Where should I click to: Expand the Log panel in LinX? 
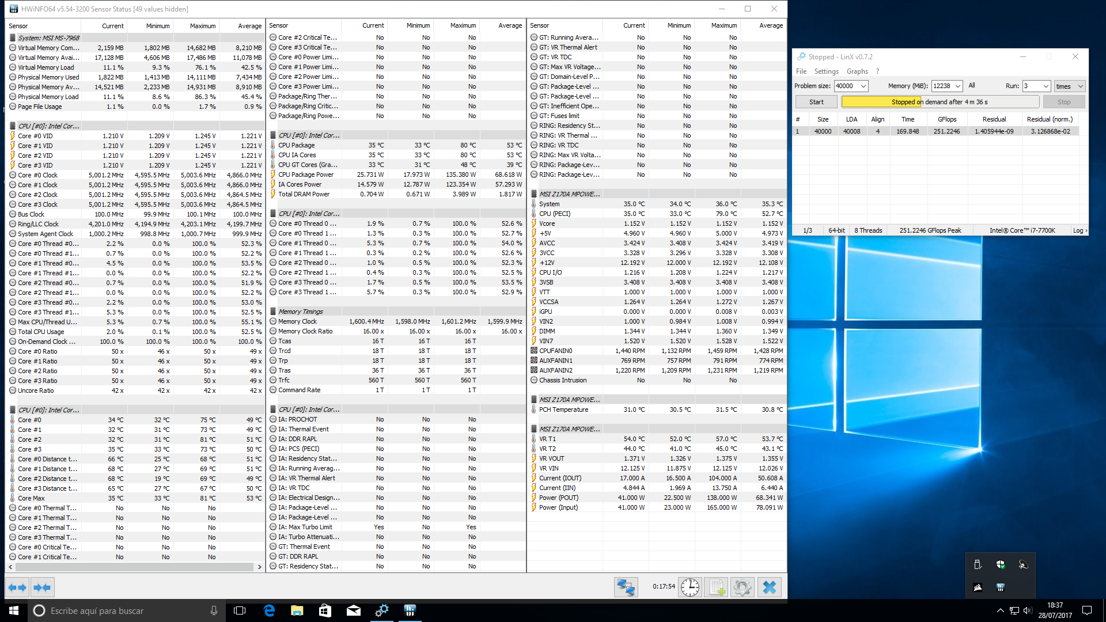click(1080, 230)
